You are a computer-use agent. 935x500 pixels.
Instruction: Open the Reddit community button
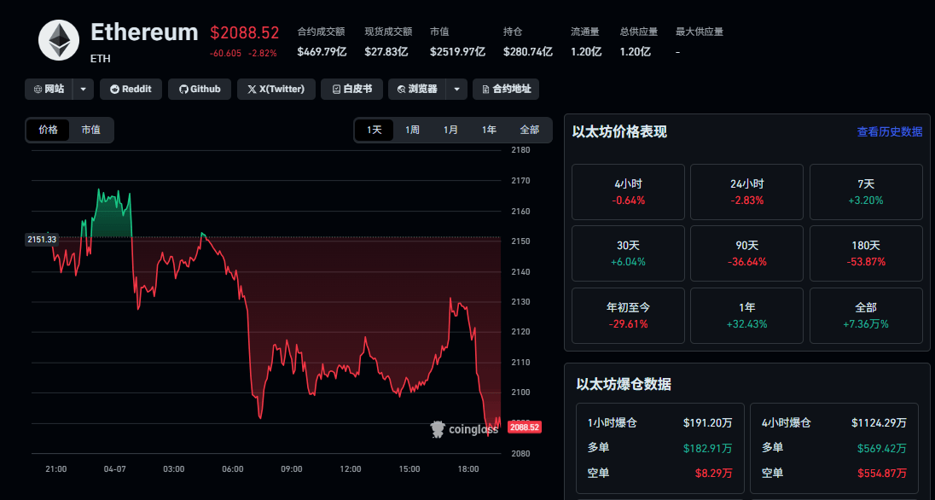pos(131,89)
